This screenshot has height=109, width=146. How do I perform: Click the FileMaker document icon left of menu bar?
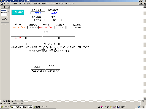click(x=2, y=4)
